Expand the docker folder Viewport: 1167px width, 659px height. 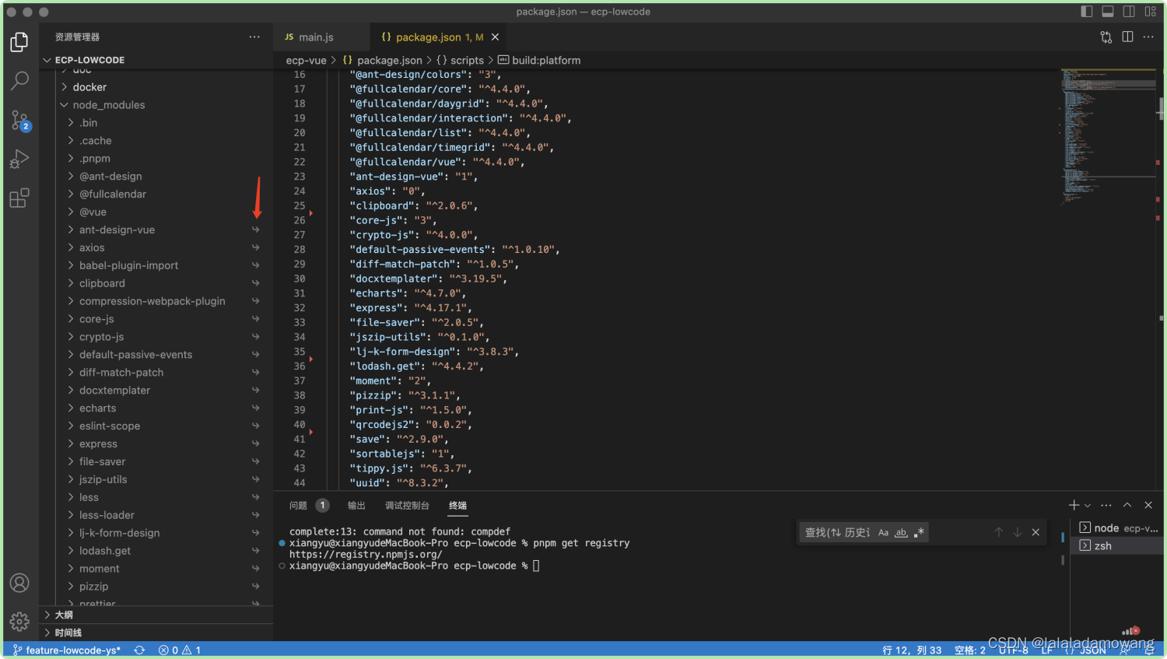click(x=156, y=87)
